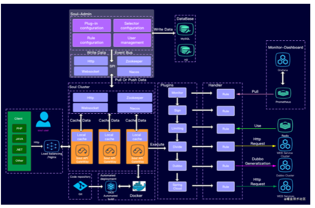Select the Rule box next to Limiting

[x=226, y=129]
